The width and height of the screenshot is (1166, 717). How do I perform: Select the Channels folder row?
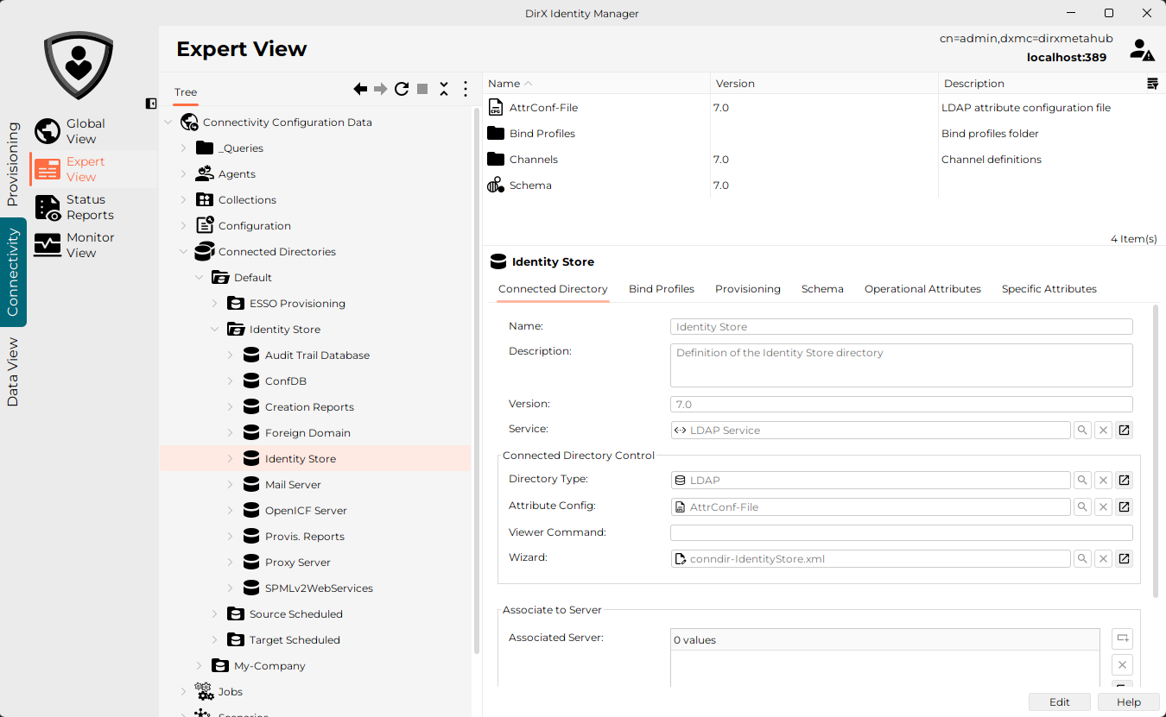click(823, 160)
